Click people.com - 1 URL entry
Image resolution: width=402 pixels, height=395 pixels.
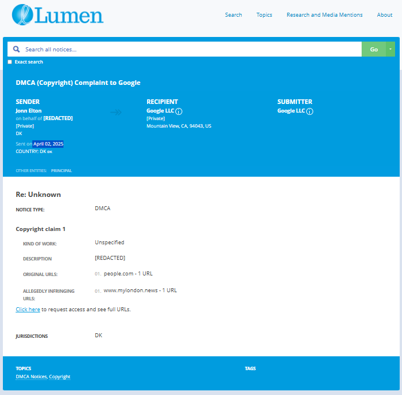128,274
